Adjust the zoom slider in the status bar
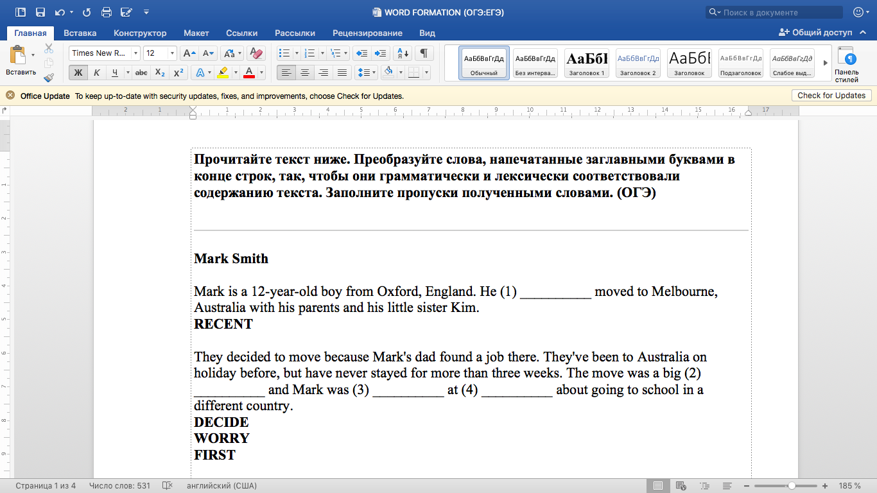 pos(792,486)
